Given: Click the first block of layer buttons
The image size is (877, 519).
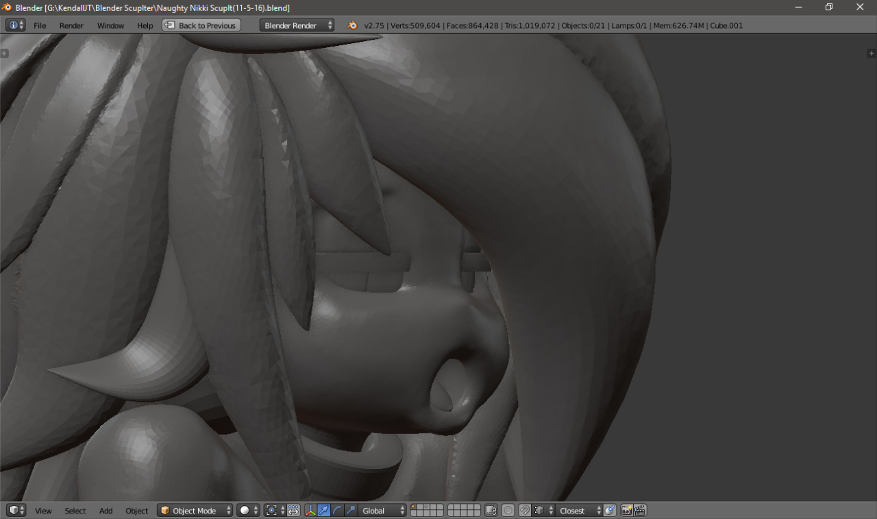Looking at the screenshot, I should [x=427, y=510].
